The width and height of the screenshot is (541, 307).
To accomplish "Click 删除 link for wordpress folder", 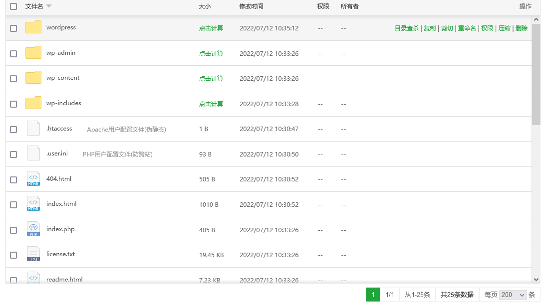I will [x=522, y=28].
